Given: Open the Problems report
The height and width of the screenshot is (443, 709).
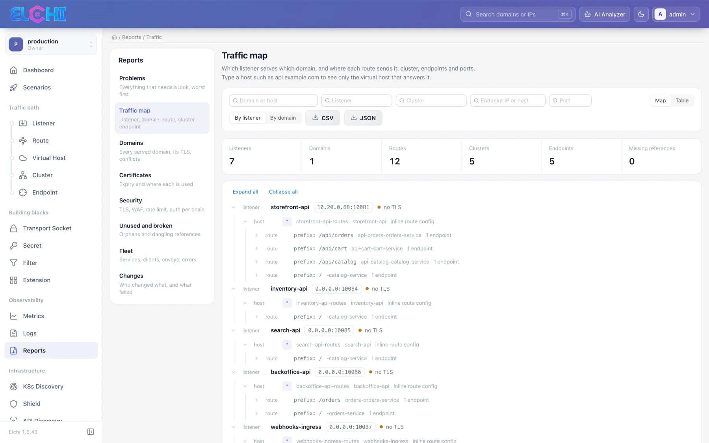Looking at the screenshot, I should point(162,86).
